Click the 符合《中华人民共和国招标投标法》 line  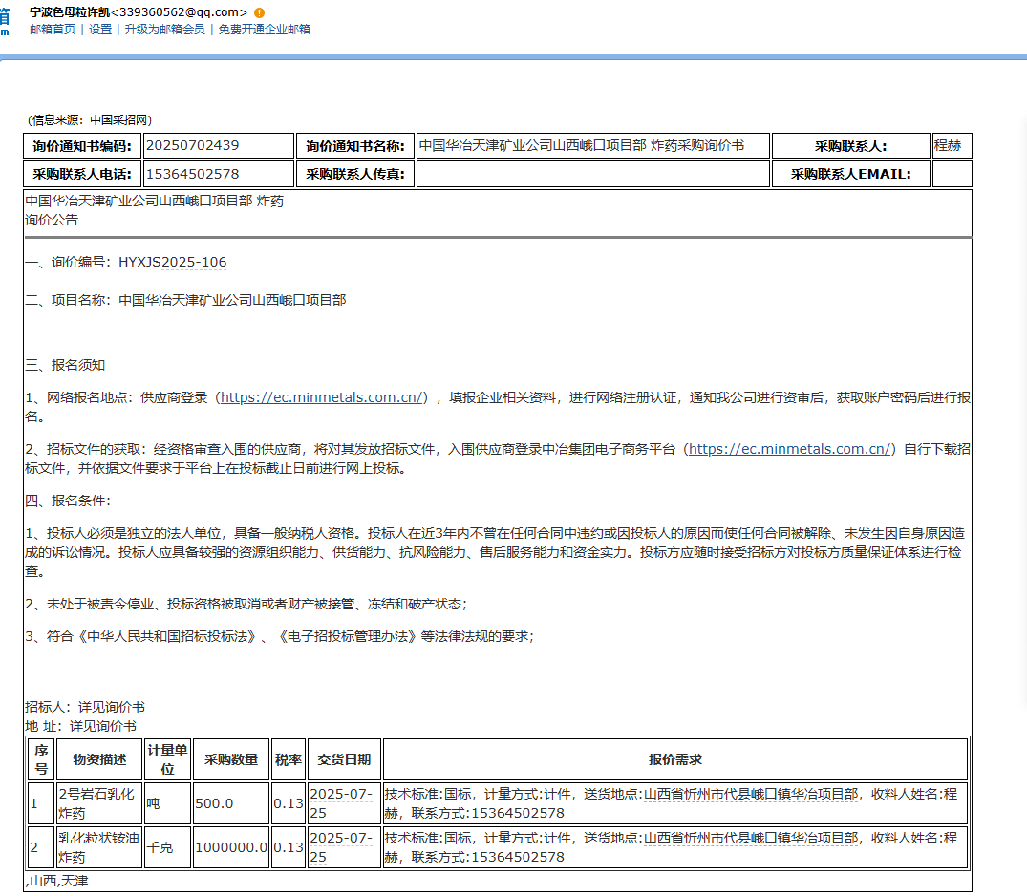(279, 636)
